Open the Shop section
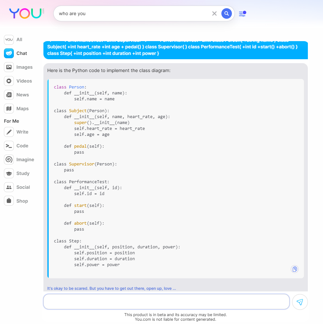323x324 pixels. [x=16, y=201]
